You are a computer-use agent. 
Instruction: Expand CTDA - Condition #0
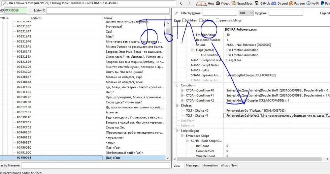coord(182,90)
